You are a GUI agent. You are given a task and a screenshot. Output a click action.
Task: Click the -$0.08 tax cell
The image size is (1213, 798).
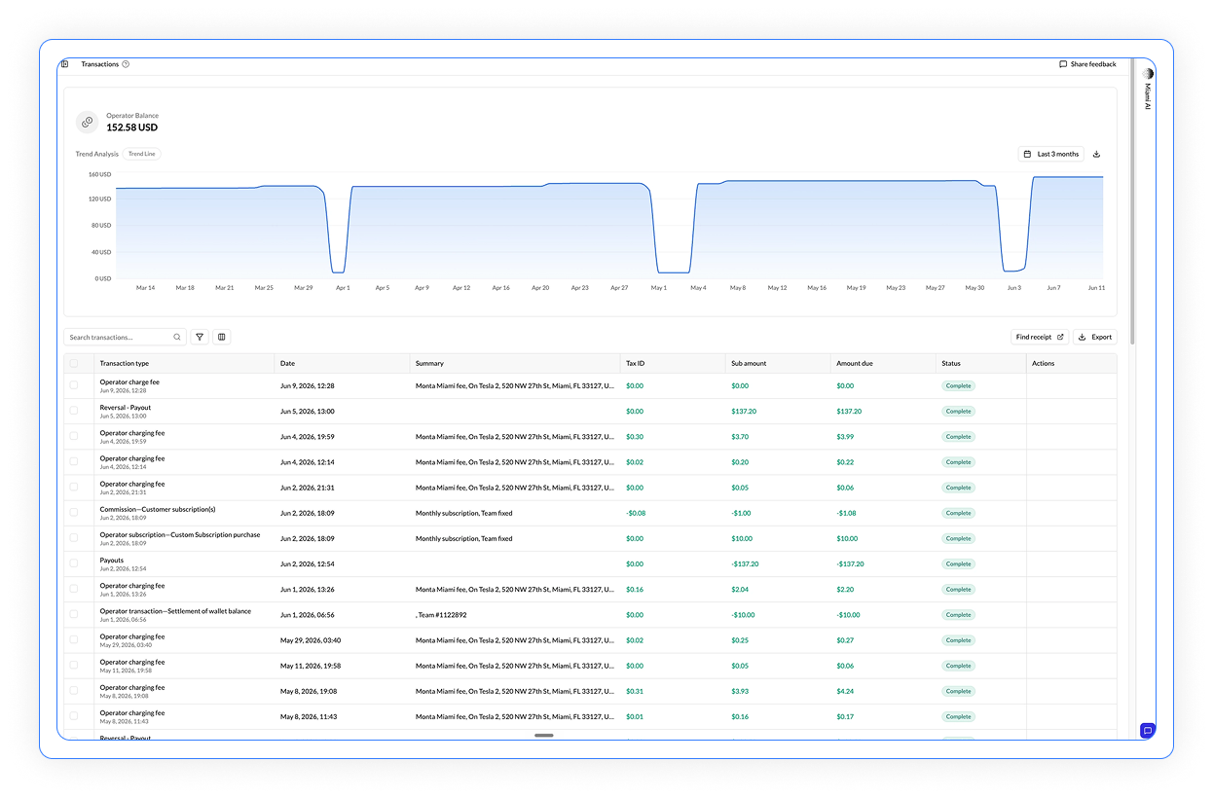tap(636, 513)
